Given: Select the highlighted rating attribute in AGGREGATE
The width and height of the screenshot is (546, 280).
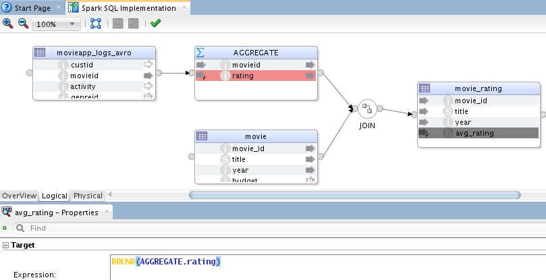Looking at the screenshot, I should (x=256, y=76).
